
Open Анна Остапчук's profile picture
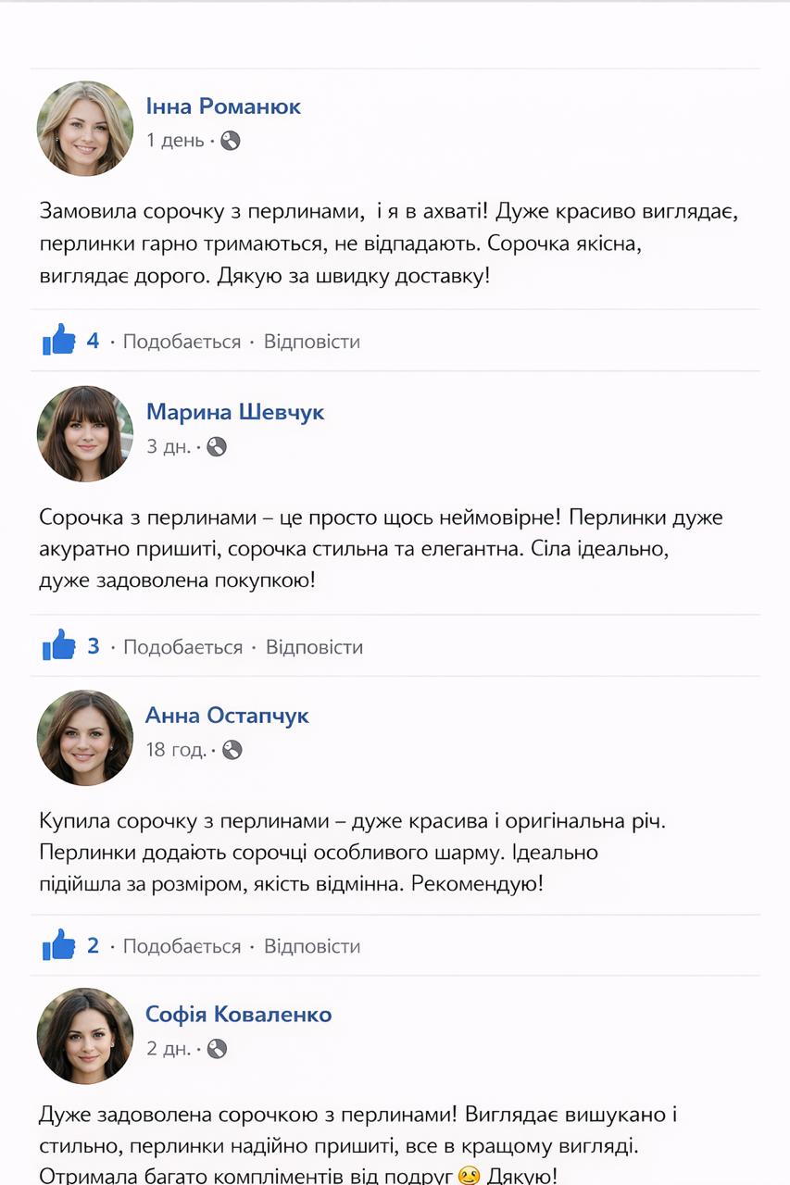point(85,738)
